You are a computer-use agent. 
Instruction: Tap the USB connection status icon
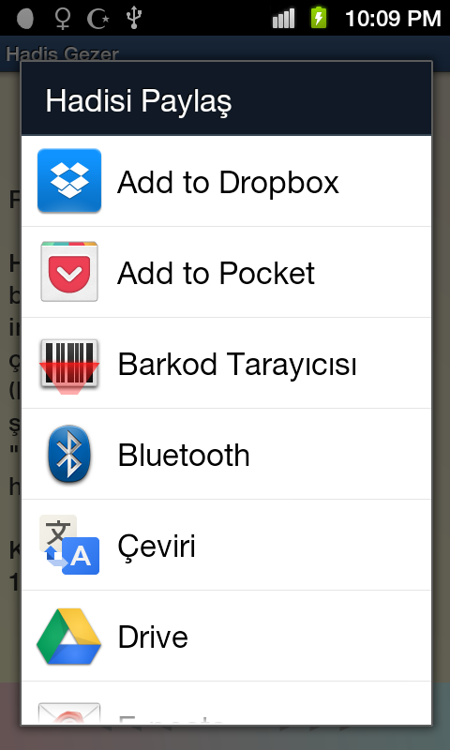[134, 18]
